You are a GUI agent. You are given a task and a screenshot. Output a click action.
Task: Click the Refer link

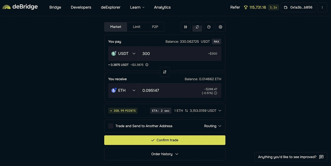pos(235,8)
